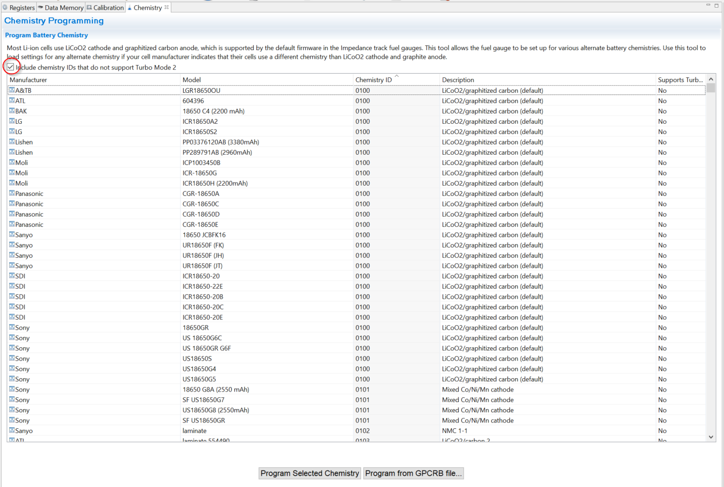Click the Data Memory tab chip icon

point(40,7)
